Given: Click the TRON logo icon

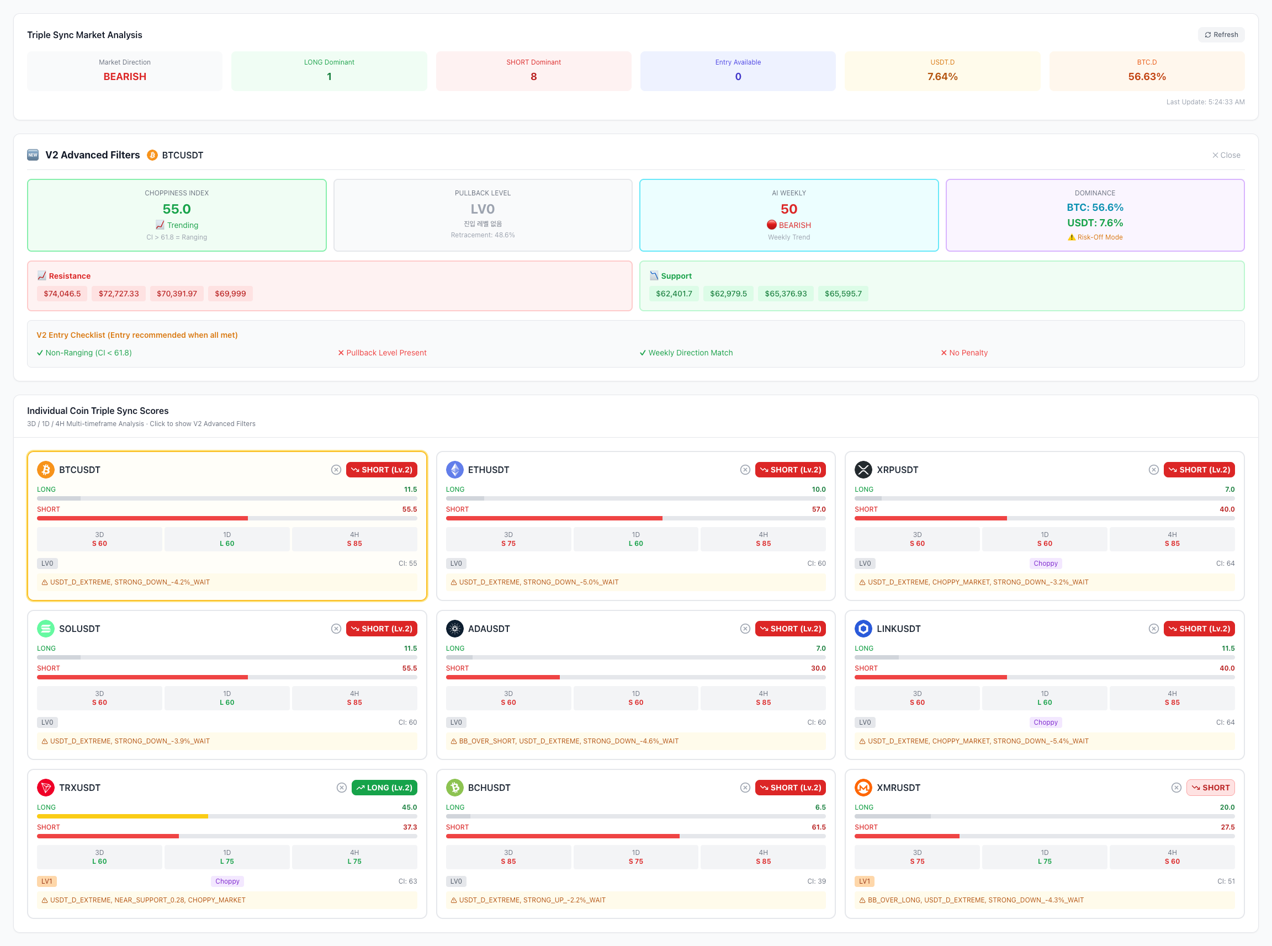Looking at the screenshot, I should [x=46, y=788].
